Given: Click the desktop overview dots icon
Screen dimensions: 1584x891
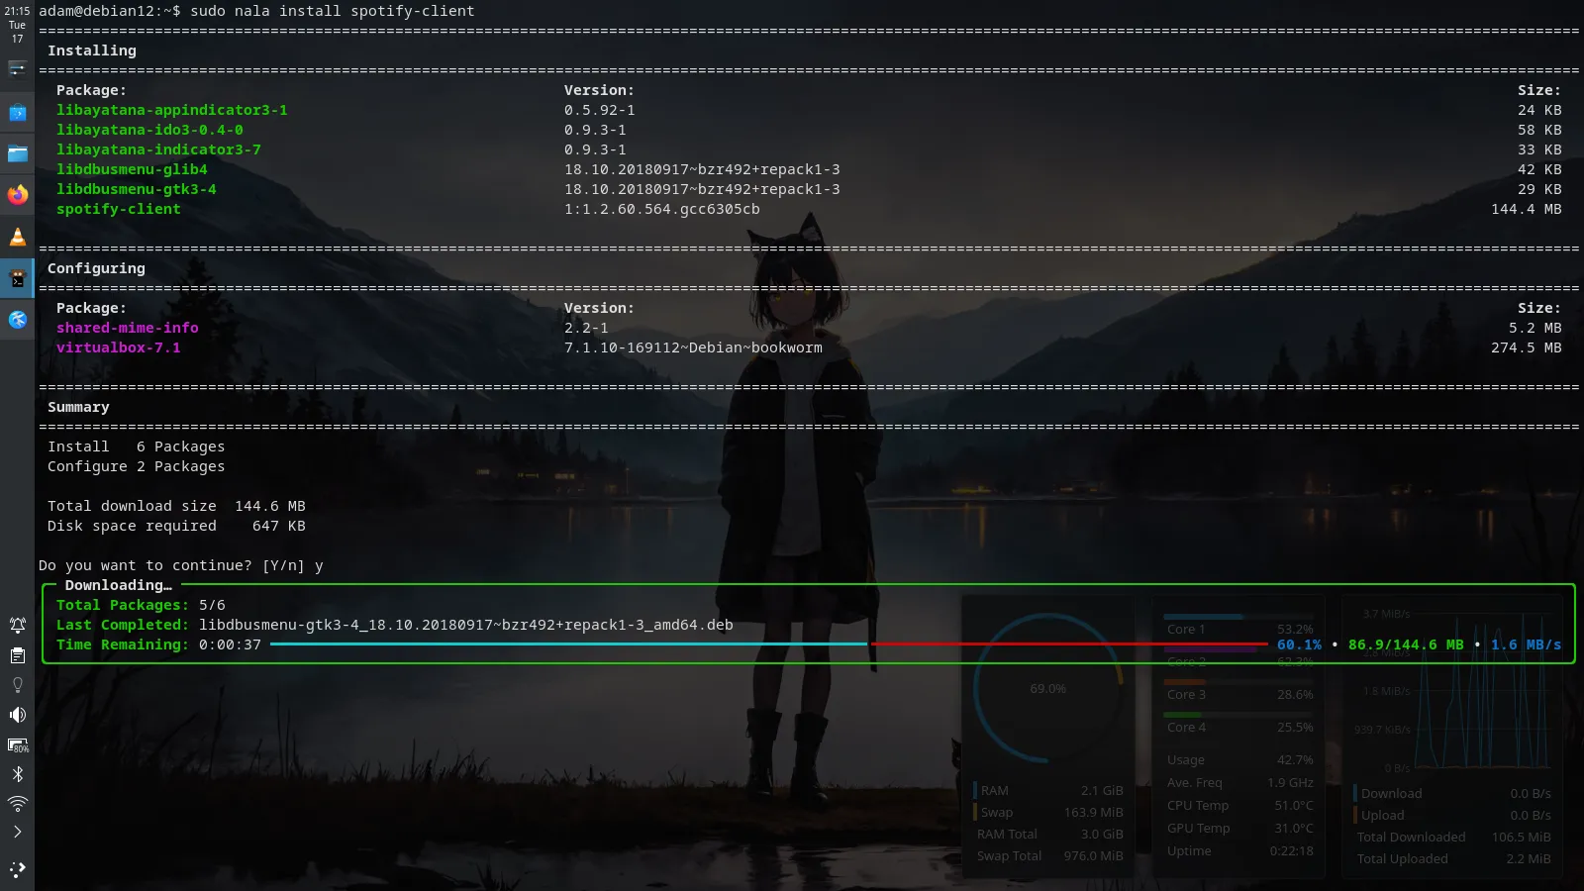Looking at the screenshot, I should (x=17, y=870).
